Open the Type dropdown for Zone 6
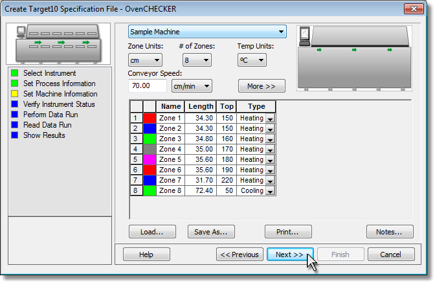The height and width of the screenshot is (283, 435). tap(270, 170)
